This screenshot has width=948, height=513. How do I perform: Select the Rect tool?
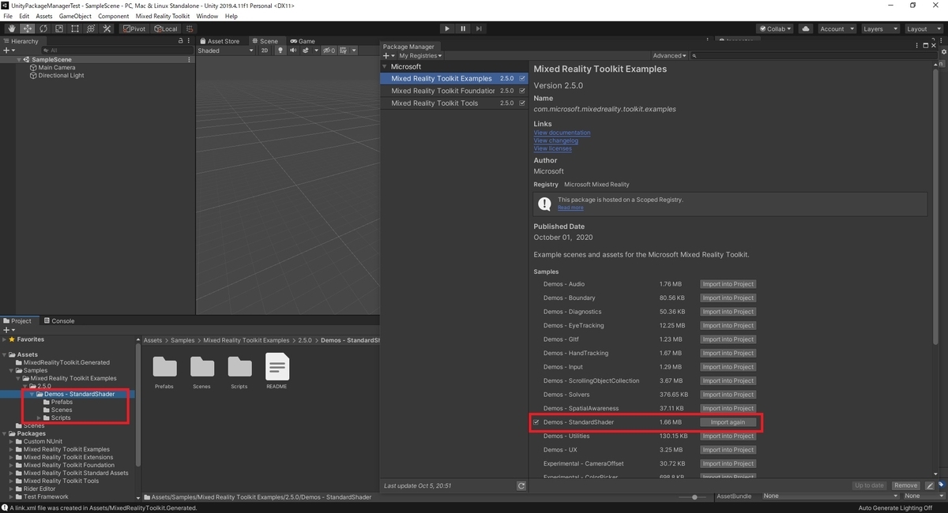74,29
